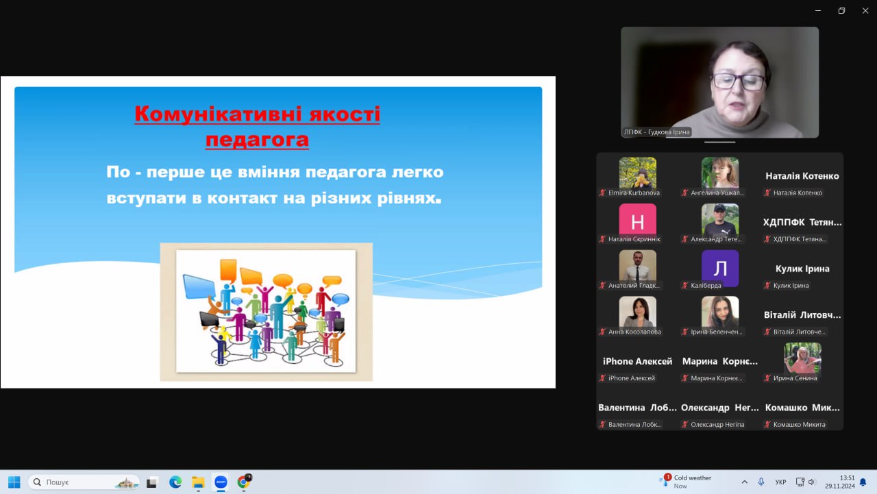The height and width of the screenshot is (494, 877).
Task: Select Александр Тете participant tile
Action: tap(719, 223)
